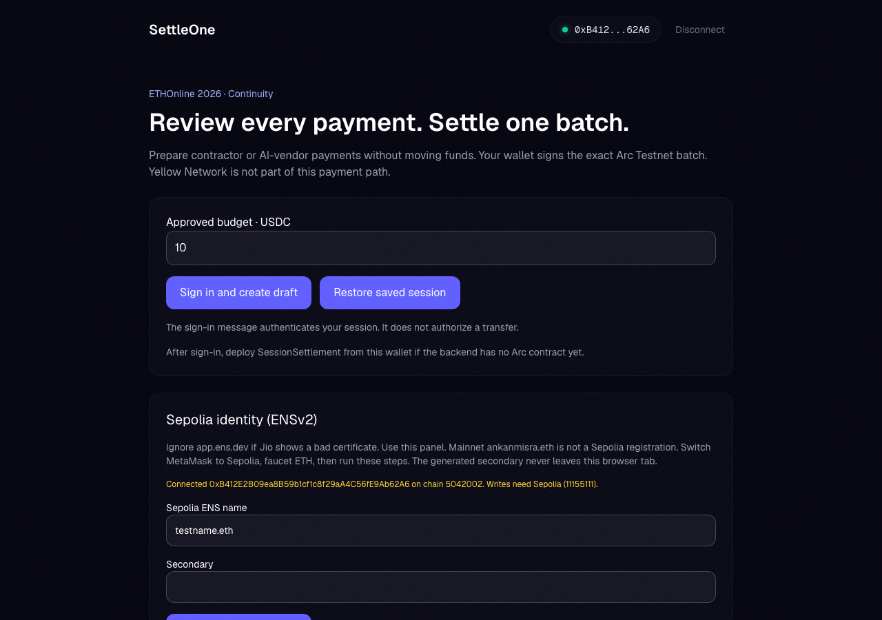Click the yellow connected chain warning

click(x=382, y=484)
